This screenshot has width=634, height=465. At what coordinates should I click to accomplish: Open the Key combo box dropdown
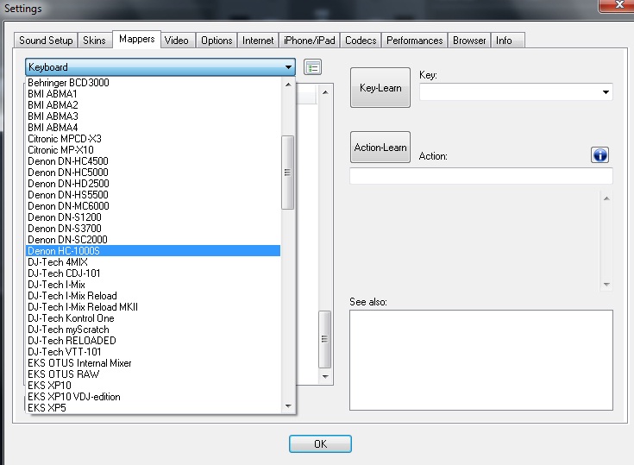(606, 91)
